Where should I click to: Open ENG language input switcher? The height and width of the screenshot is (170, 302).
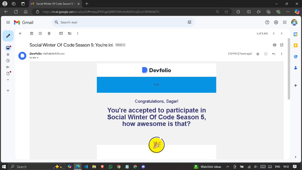click(278, 167)
